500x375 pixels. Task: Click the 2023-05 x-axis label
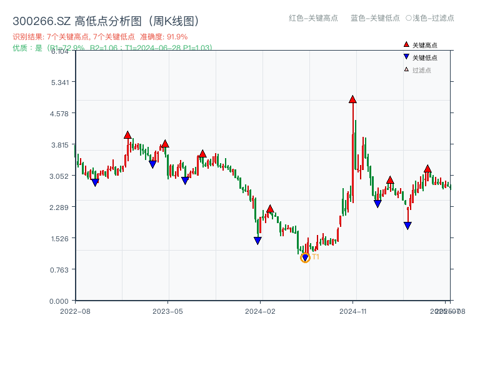167,311
